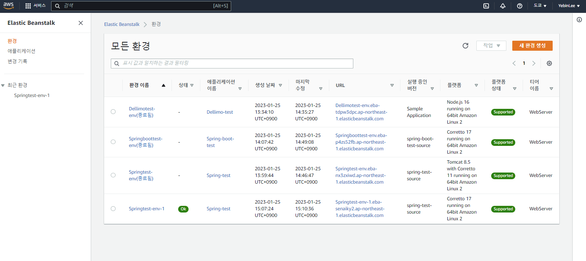586x261 pixels.
Task: Select the Springtest-env-1 radio button
Action: pos(113,209)
